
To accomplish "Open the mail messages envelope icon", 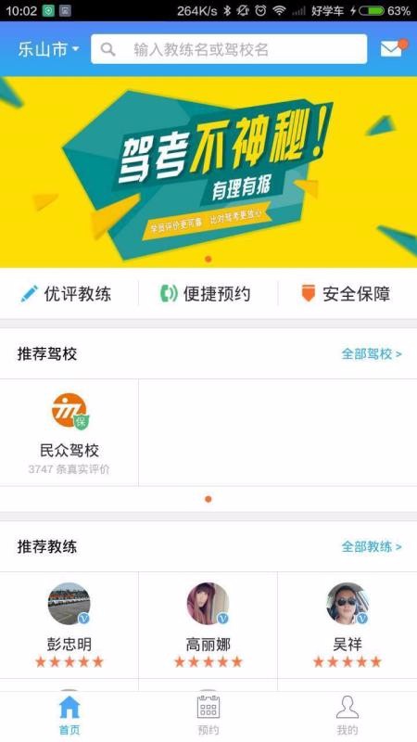I will [393, 48].
